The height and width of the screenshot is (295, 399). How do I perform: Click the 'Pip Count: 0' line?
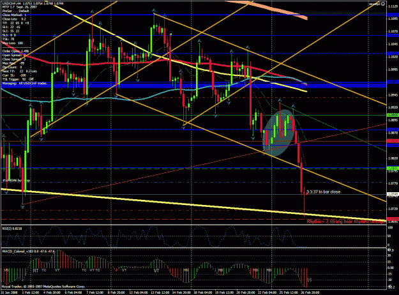pyautogui.click(x=12, y=67)
